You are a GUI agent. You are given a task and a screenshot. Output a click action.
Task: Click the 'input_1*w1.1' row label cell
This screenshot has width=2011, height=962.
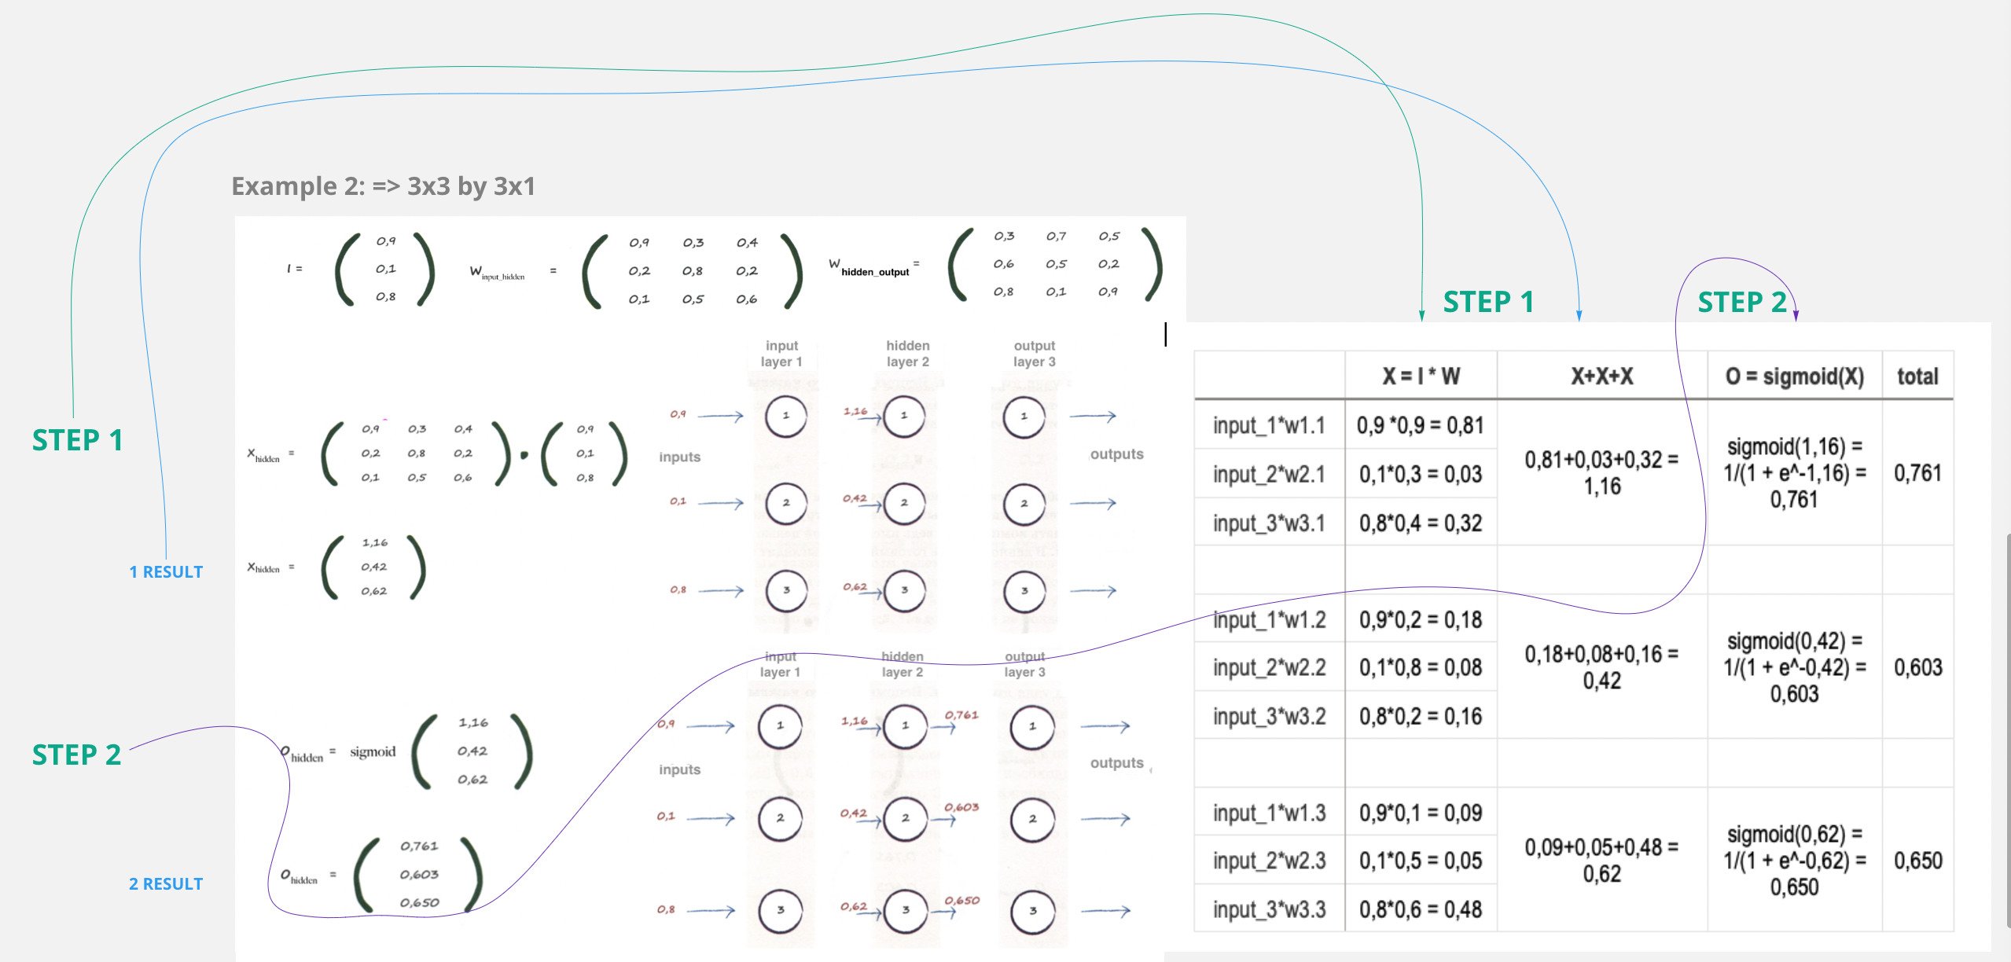[1268, 426]
